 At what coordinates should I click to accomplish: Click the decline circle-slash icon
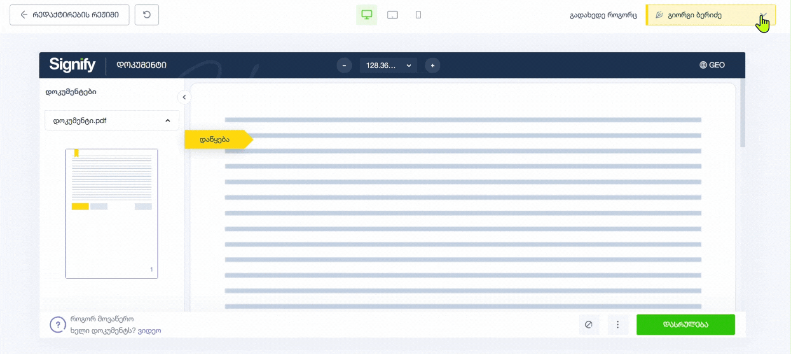[589, 324]
